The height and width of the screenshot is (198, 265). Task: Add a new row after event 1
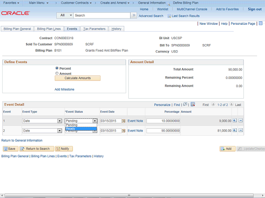click(235, 121)
